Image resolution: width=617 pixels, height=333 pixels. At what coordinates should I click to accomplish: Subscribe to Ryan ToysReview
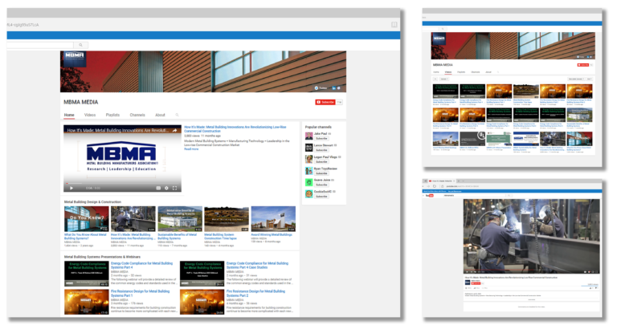pyautogui.click(x=321, y=173)
